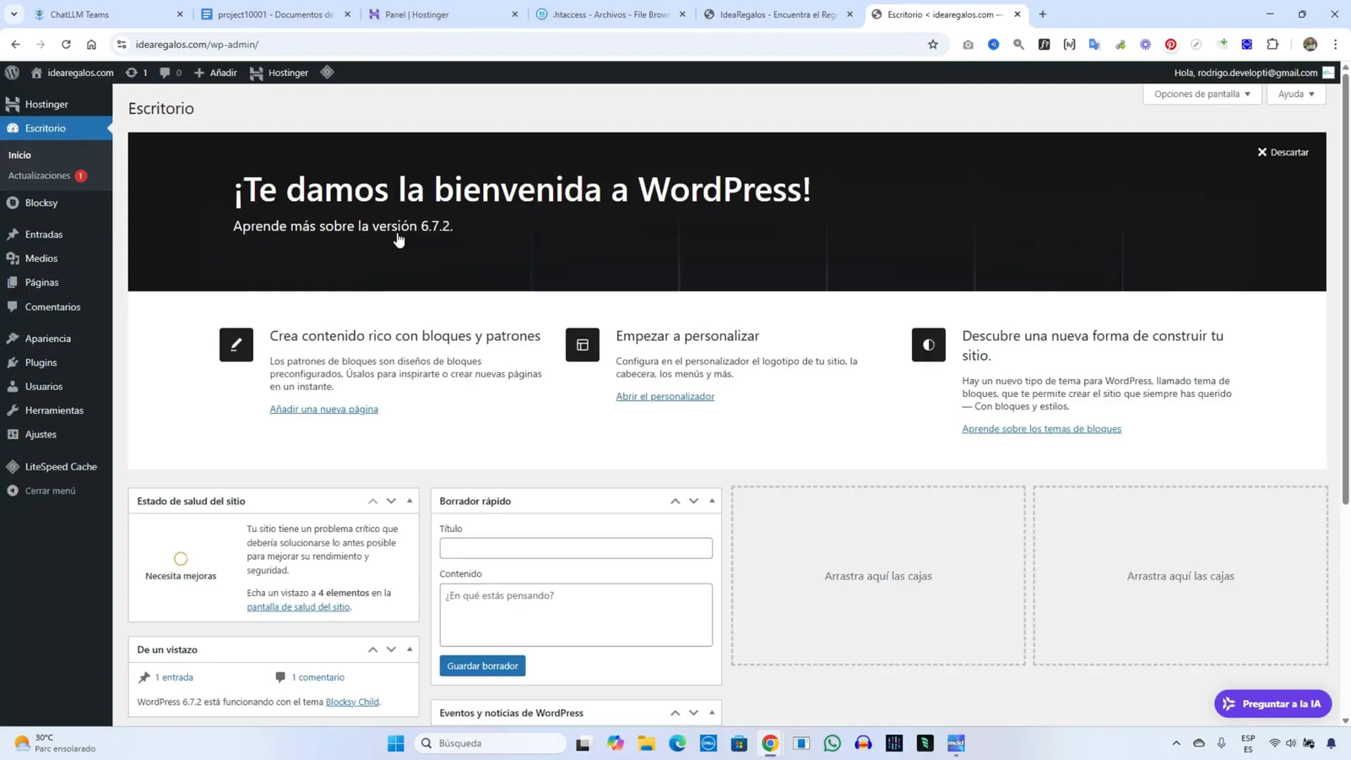The image size is (1351, 760).
Task: Click the Título input field
Action: (574, 547)
